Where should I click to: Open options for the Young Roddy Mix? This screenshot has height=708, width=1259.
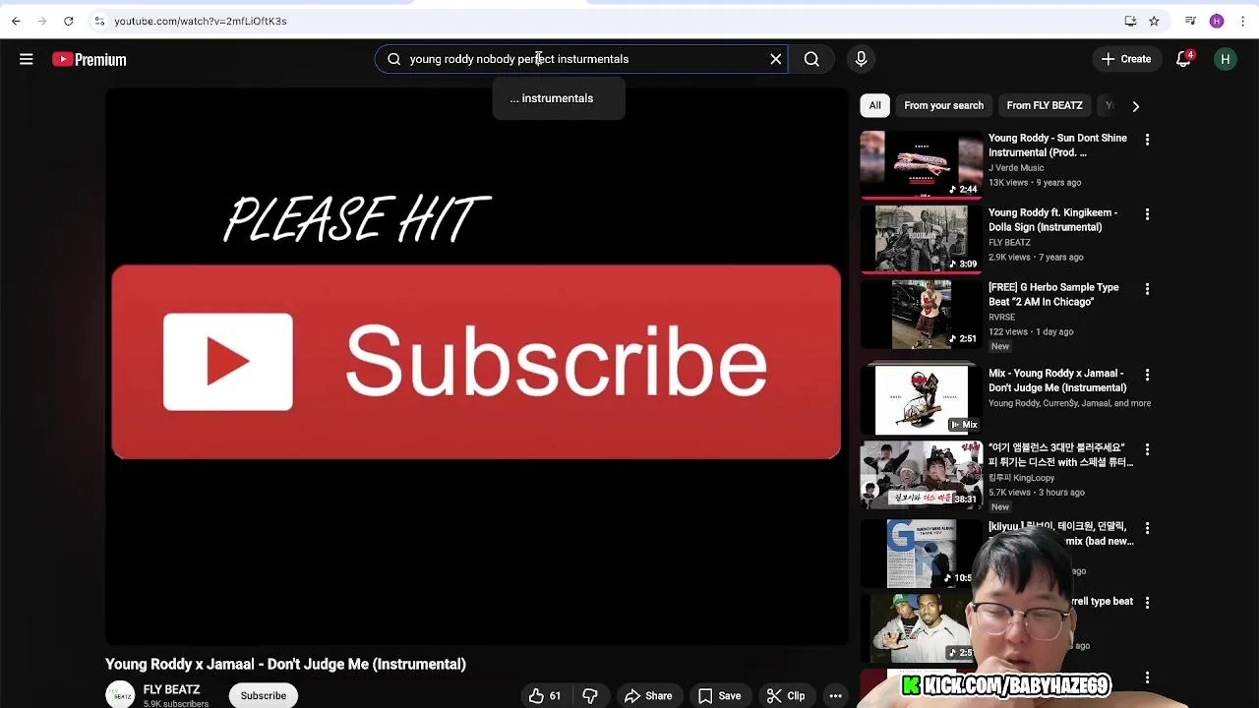(x=1147, y=375)
